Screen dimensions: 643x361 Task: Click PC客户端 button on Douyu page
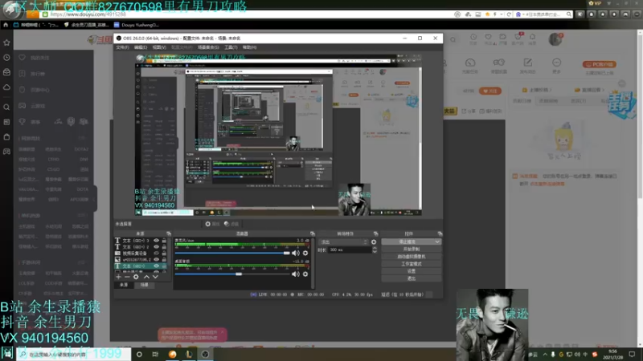coord(600,64)
